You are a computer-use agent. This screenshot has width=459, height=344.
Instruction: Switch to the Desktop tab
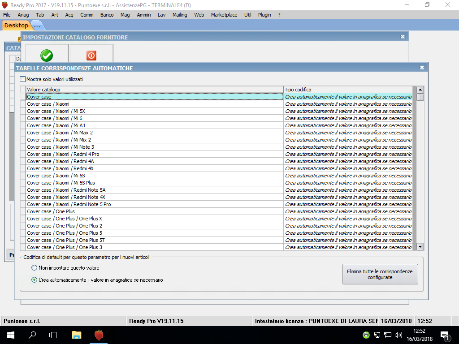point(16,25)
